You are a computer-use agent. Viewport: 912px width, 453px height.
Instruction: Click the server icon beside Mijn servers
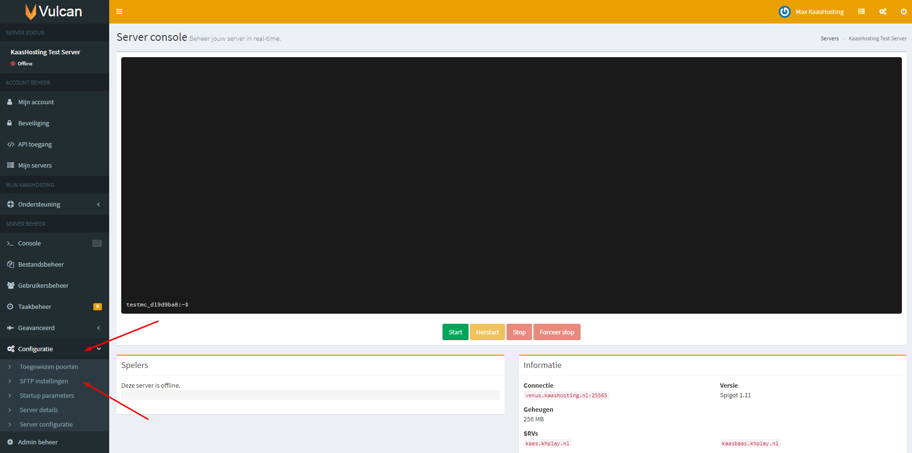tap(11, 165)
